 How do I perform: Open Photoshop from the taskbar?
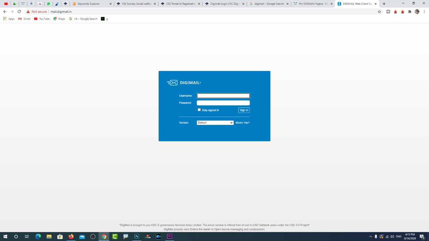pyautogui.click(x=137, y=236)
